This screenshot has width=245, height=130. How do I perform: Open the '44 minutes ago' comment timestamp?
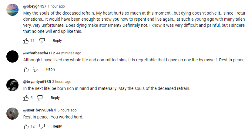69,53
